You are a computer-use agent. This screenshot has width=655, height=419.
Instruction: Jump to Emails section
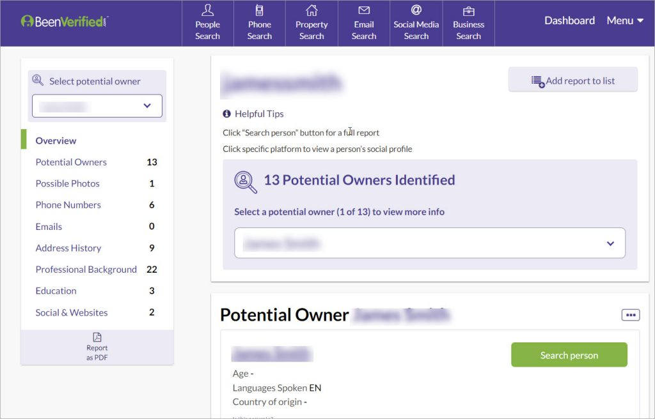tap(49, 226)
